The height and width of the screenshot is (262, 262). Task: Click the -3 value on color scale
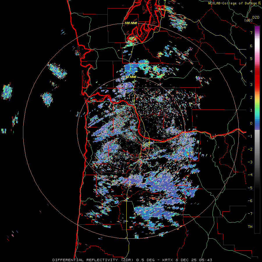click(x=250, y=162)
